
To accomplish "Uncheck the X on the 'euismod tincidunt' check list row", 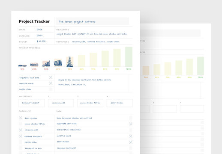I will [x=21, y=136].
